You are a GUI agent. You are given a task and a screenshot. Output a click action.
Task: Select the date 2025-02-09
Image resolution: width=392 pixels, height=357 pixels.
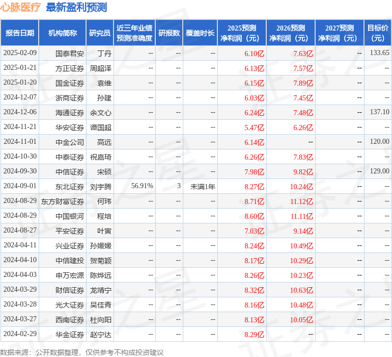tap(20, 53)
